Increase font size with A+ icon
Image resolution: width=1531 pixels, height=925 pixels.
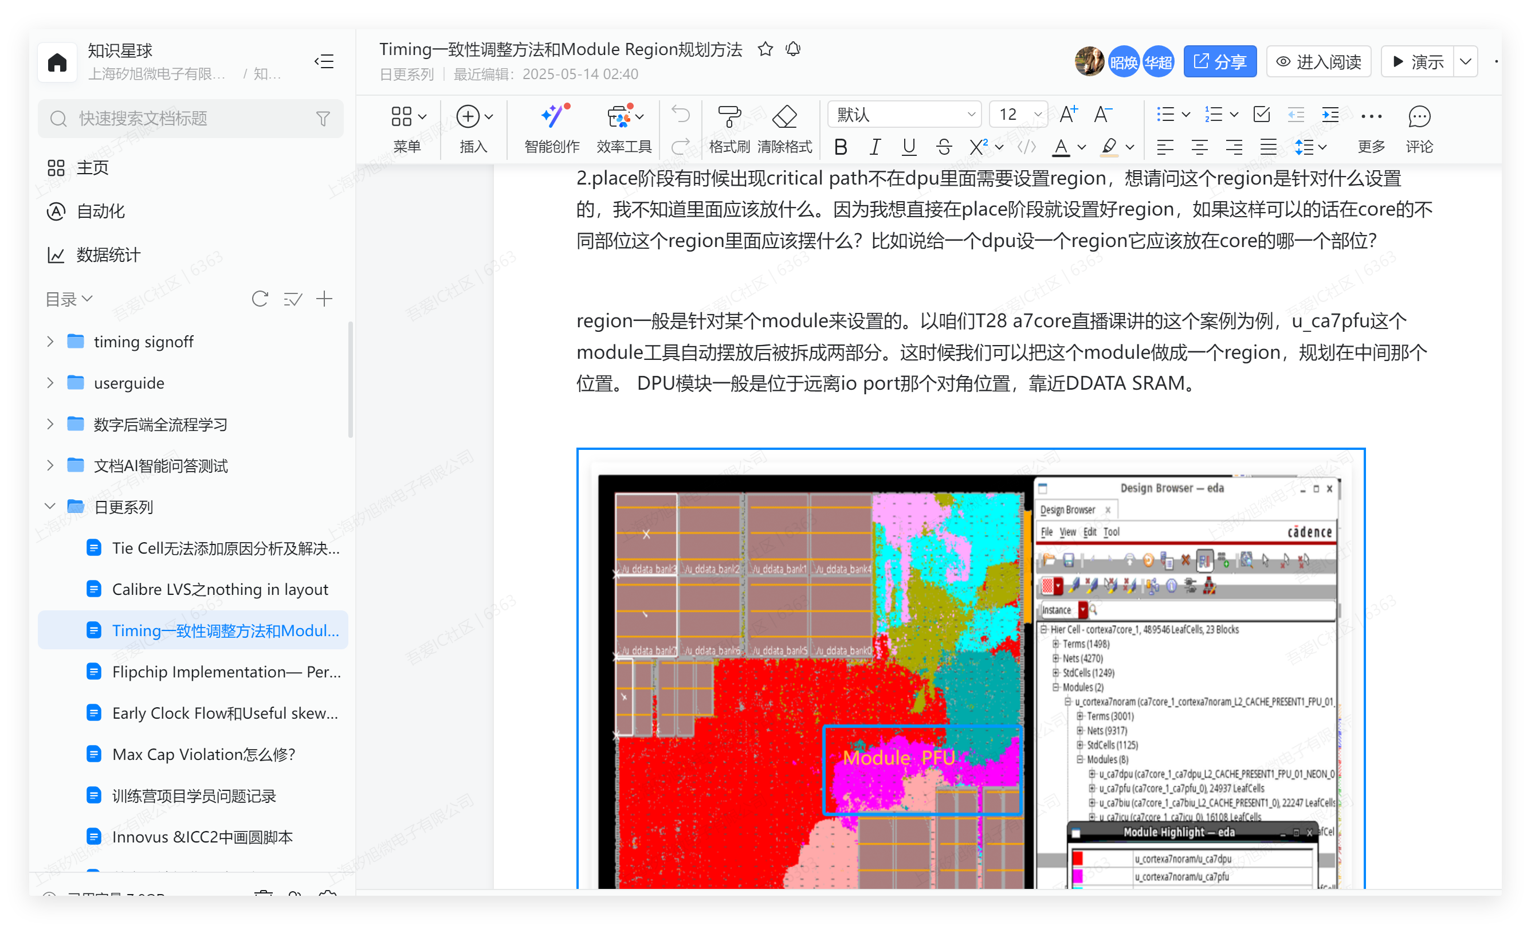[1068, 115]
